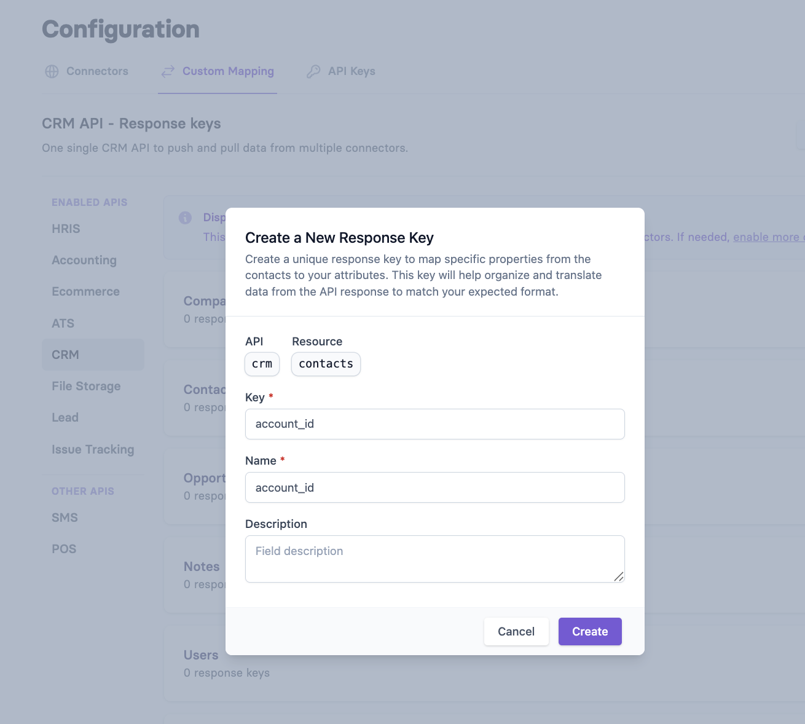Click into the Name input field
This screenshot has height=724, width=805.
tap(434, 487)
